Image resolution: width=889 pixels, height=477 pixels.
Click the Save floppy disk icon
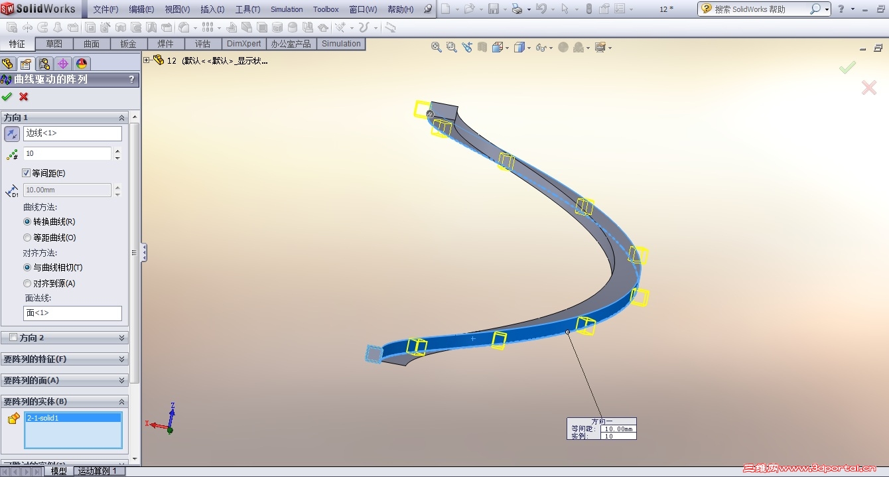pyautogui.click(x=494, y=9)
